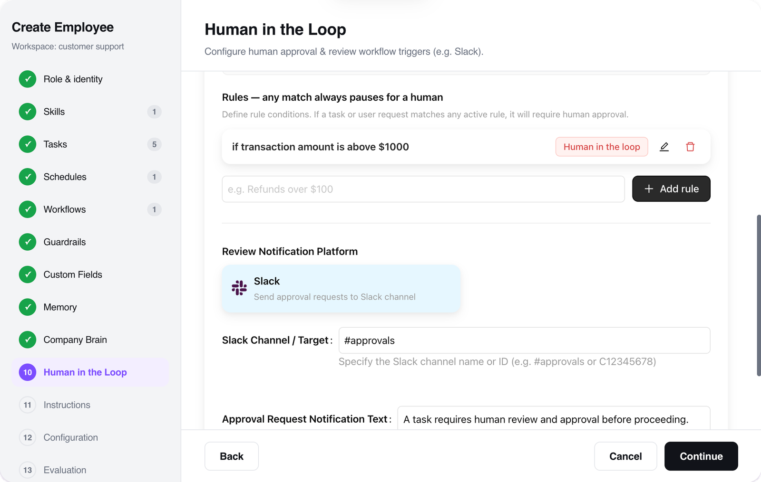Click the 'Create Employee' title
761x482 pixels.
[63, 27]
